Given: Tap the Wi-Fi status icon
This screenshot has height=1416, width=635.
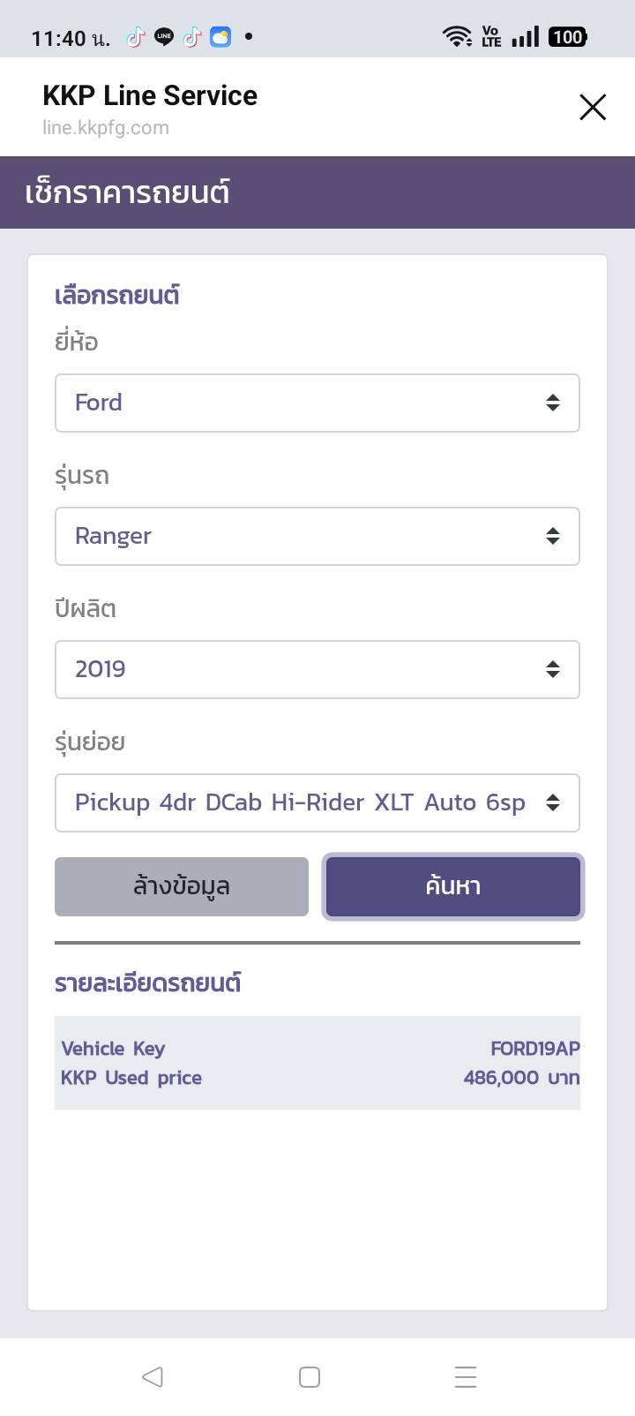Looking at the screenshot, I should (x=457, y=37).
